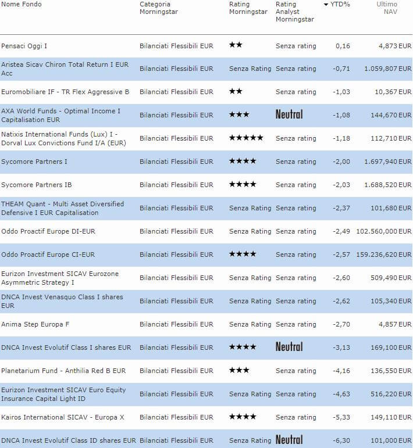Sort by Ultimo NAV column header
The image size is (413, 448).
387,8
